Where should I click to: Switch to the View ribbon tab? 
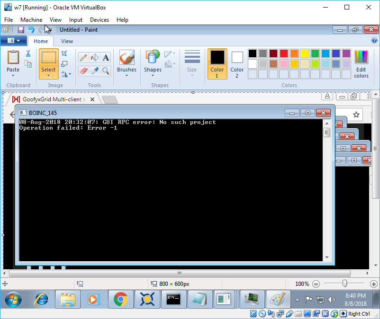pyautogui.click(x=67, y=41)
